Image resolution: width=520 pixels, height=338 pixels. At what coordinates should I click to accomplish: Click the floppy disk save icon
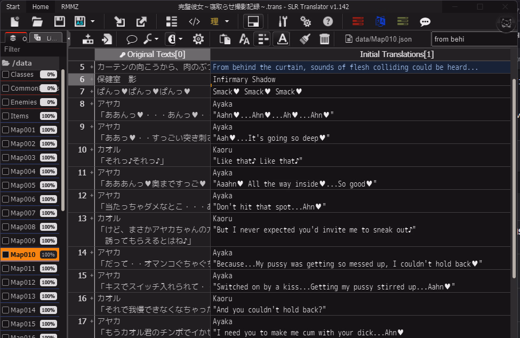click(59, 22)
